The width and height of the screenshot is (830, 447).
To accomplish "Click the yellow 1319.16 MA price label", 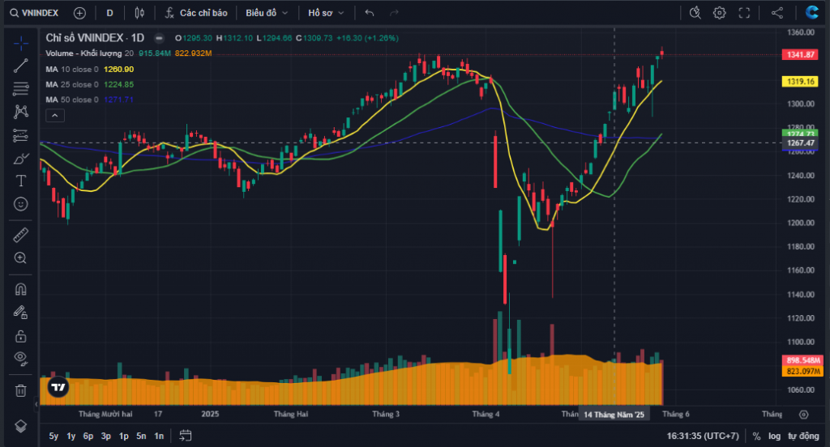I will (x=800, y=82).
